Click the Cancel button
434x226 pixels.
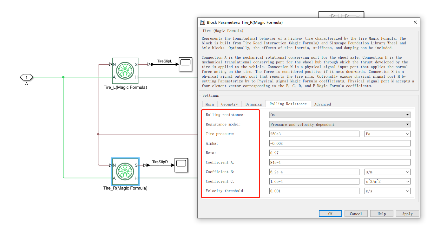pyautogui.click(x=356, y=214)
